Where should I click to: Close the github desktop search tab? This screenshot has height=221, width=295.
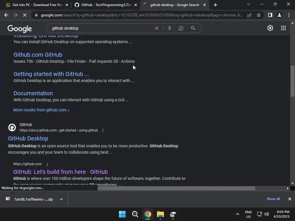click(205, 5)
